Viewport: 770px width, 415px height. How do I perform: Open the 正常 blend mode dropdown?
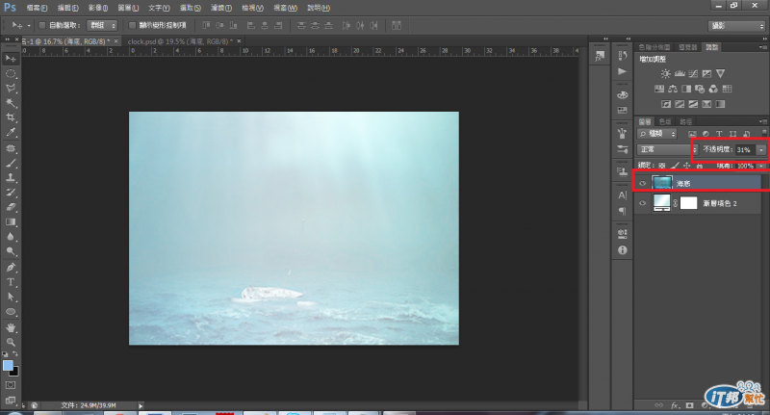point(667,149)
